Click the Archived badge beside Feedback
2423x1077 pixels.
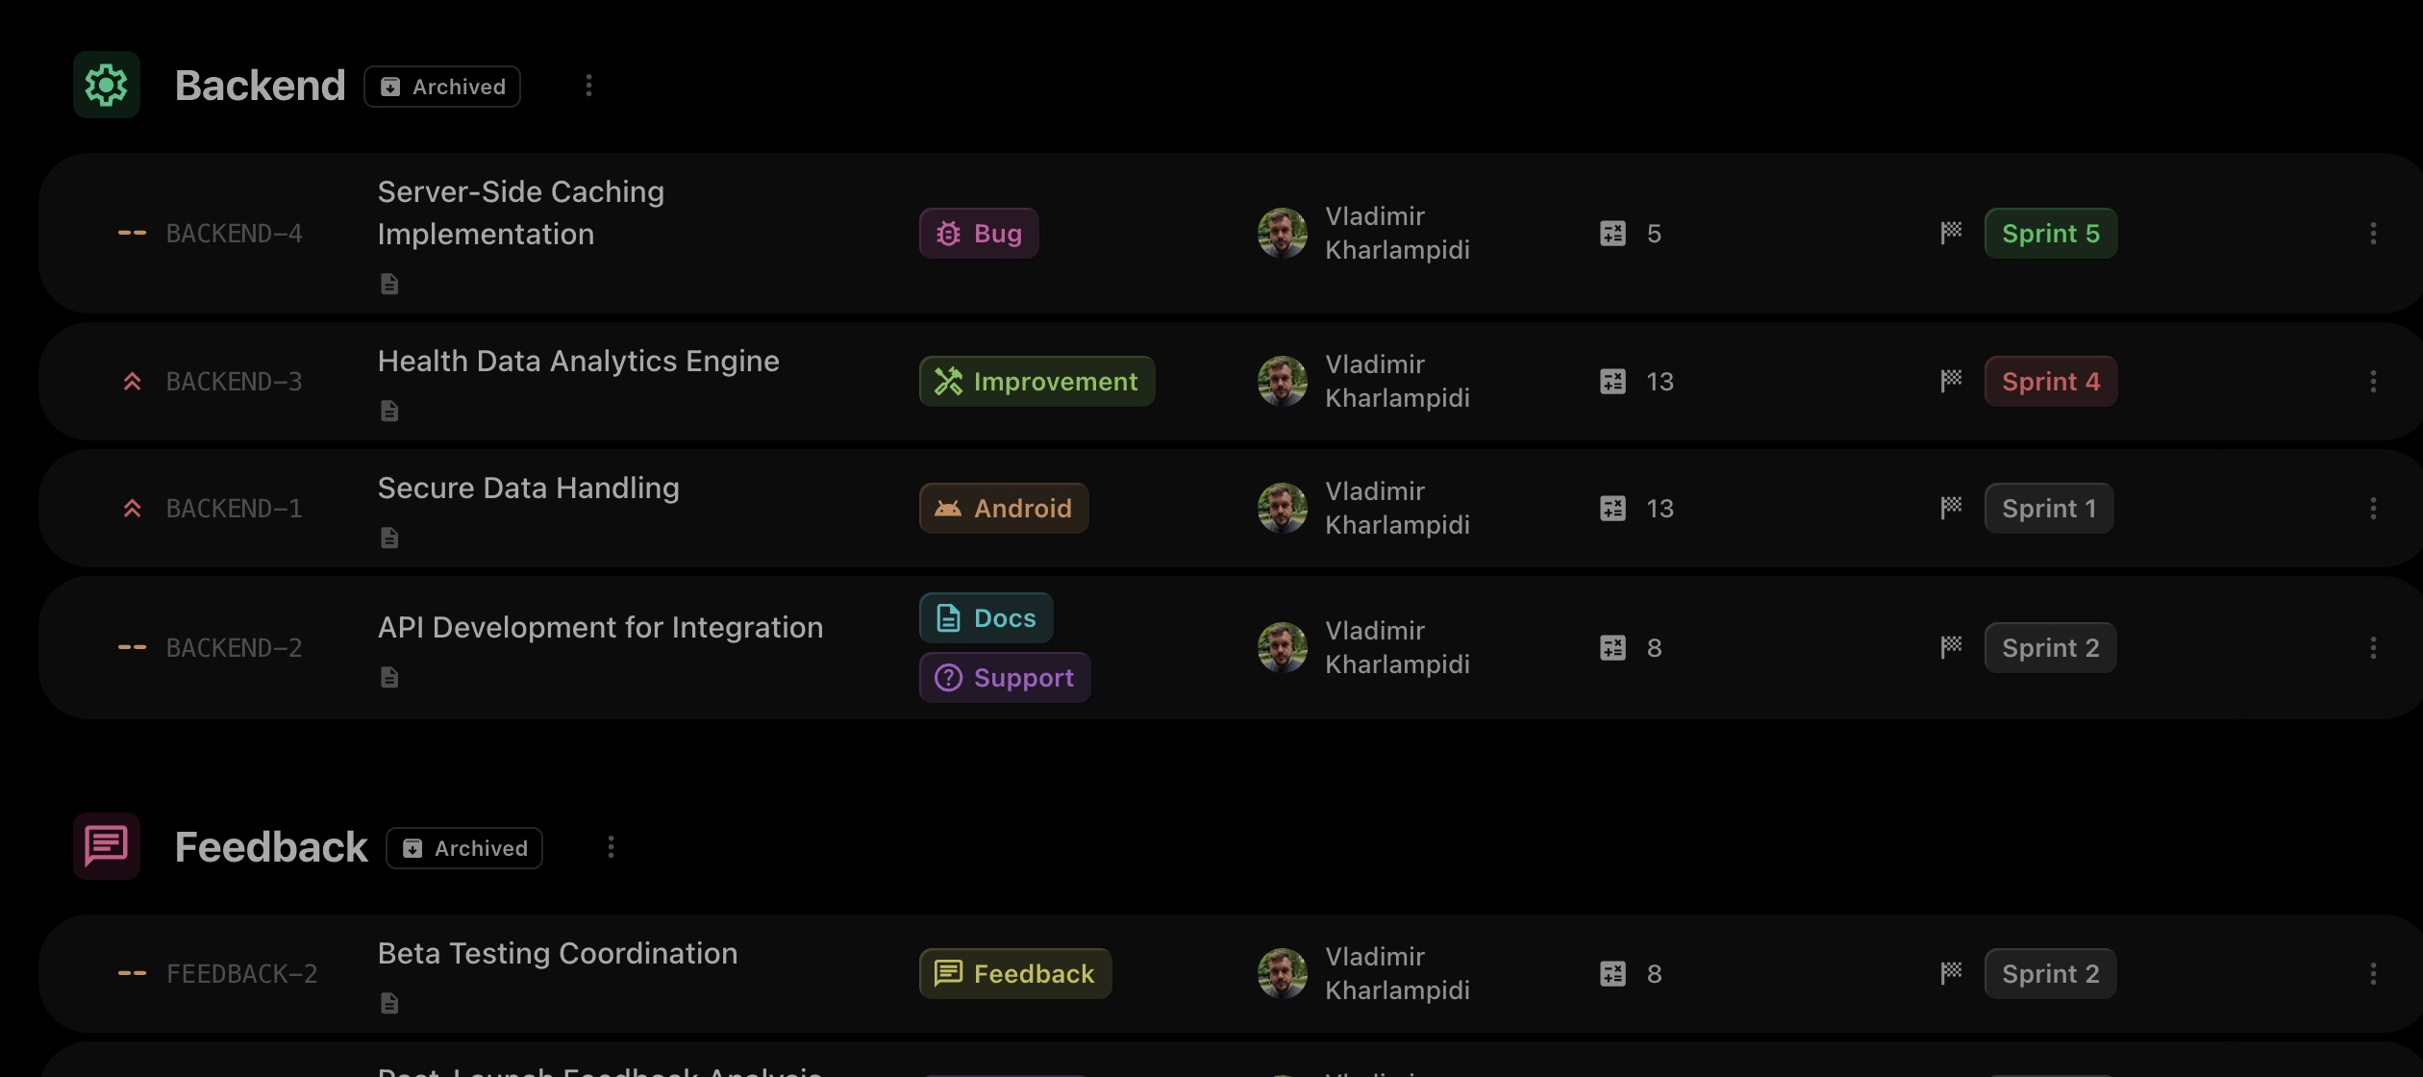coord(464,848)
